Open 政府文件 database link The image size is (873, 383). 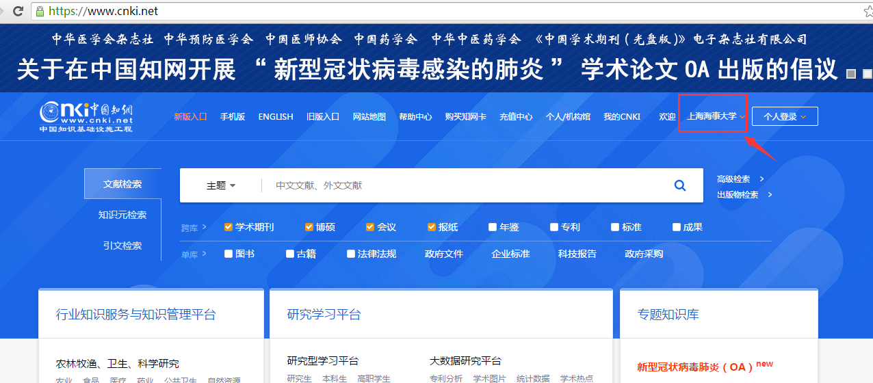click(444, 254)
